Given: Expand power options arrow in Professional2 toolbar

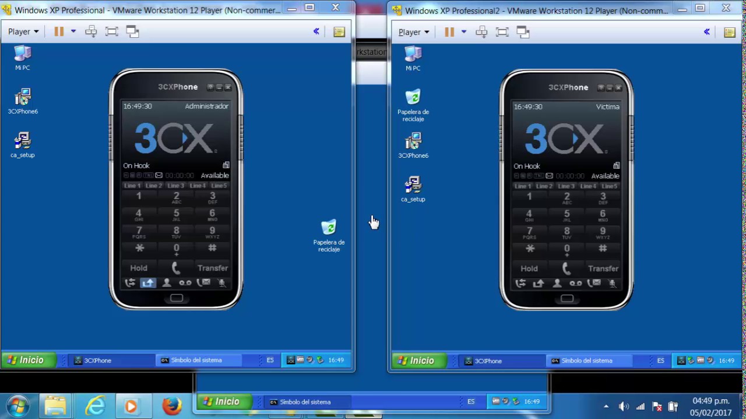Looking at the screenshot, I should (x=463, y=31).
